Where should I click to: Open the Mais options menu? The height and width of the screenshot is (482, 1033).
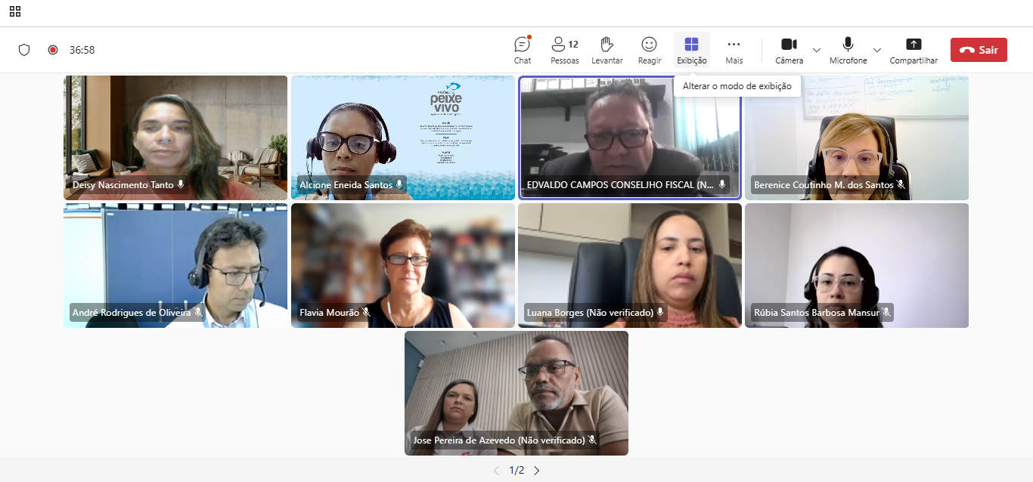[x=734, y=50]
